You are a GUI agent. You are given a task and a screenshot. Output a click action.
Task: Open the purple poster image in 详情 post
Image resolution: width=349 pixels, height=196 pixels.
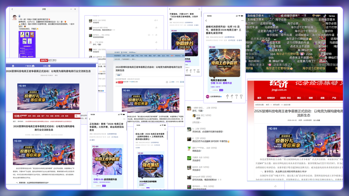[x=27, y=44]
